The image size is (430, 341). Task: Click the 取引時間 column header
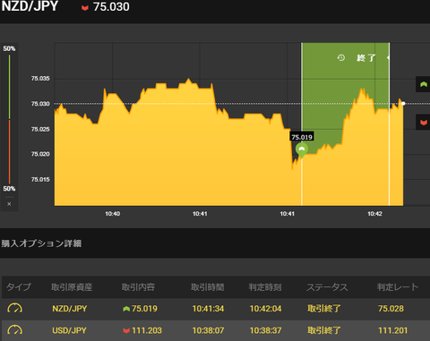[208, 287]
